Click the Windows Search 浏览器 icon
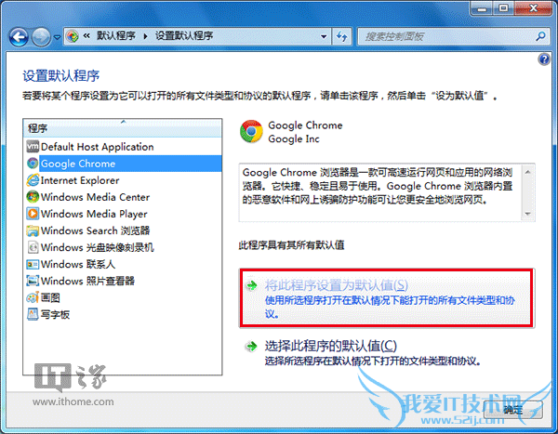 click(x=33, y=230)
